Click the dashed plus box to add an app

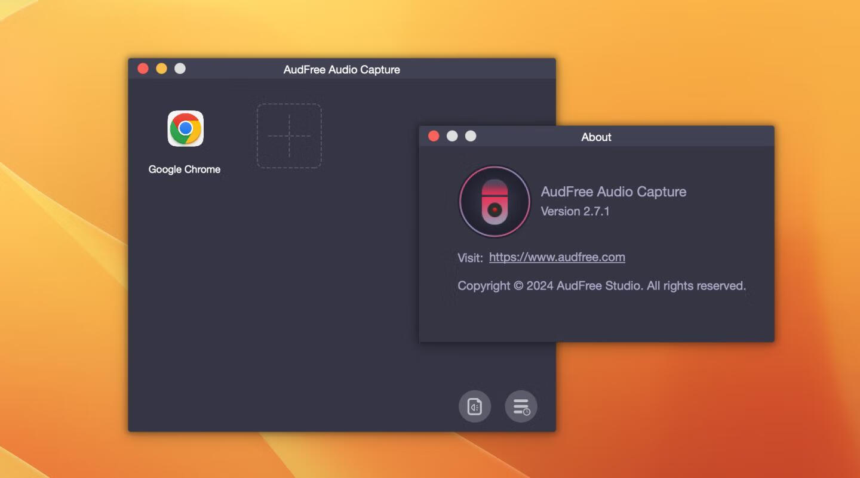click(289, 135)
